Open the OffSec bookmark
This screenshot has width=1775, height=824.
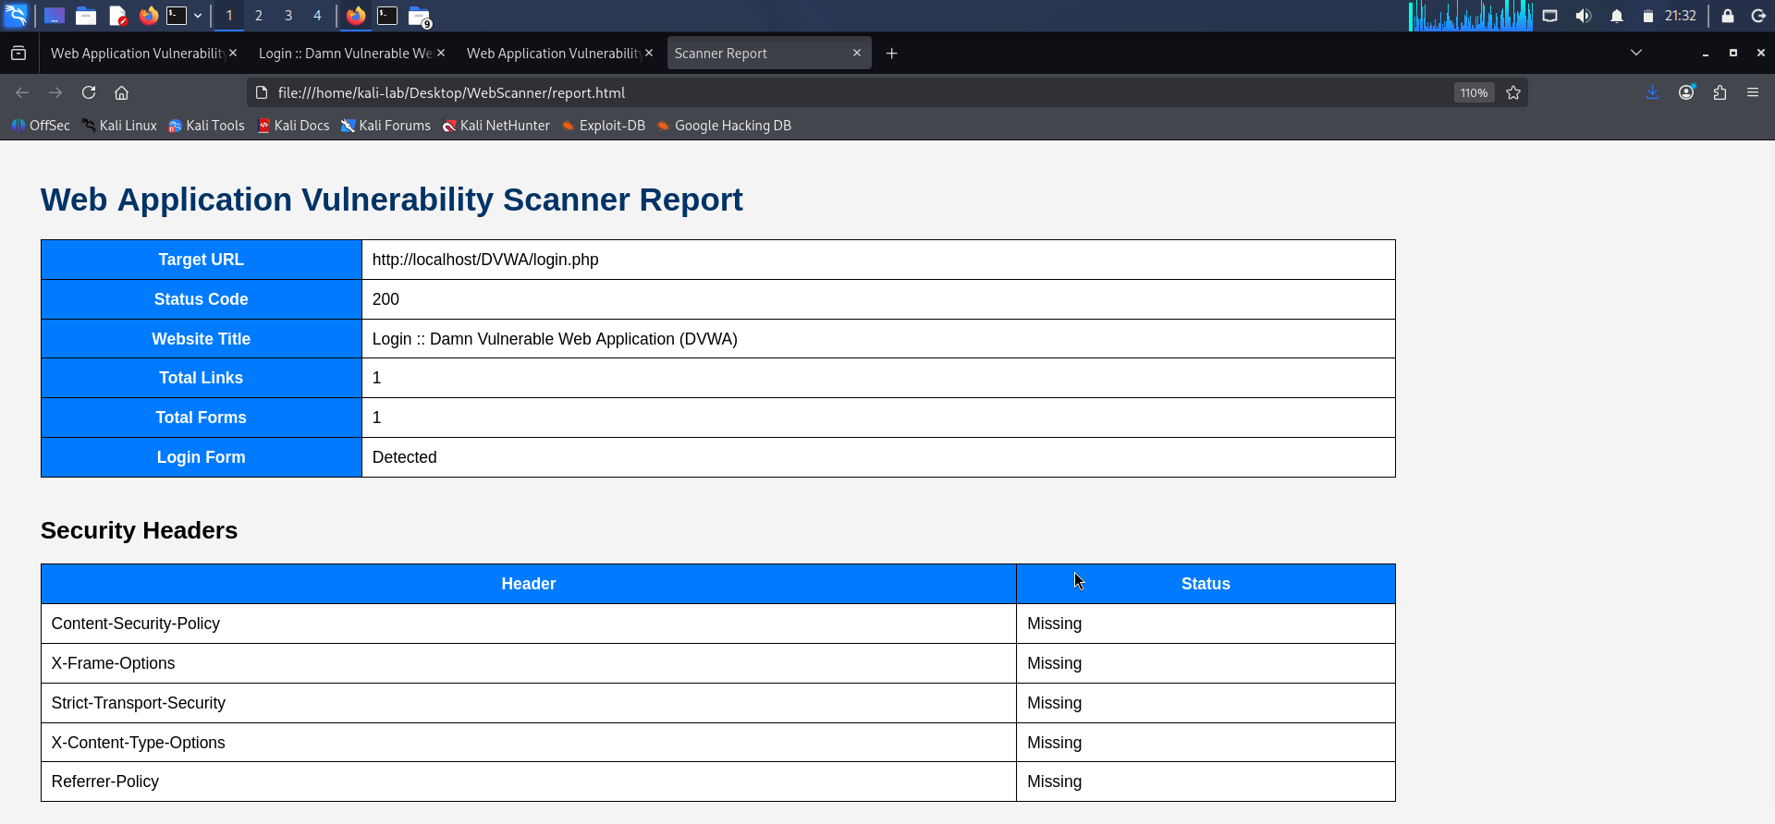[41, 126]
